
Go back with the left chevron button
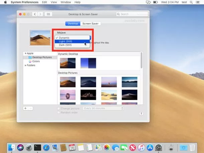click(35, 14)
